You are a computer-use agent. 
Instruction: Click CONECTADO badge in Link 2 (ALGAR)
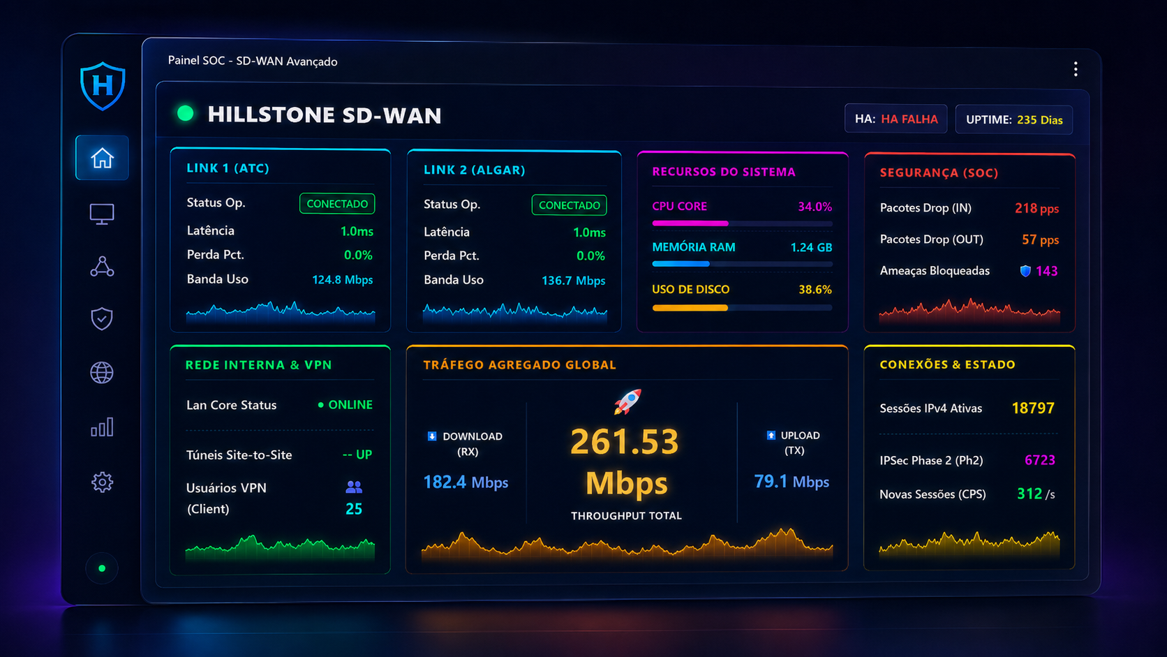tap(569, 205)
